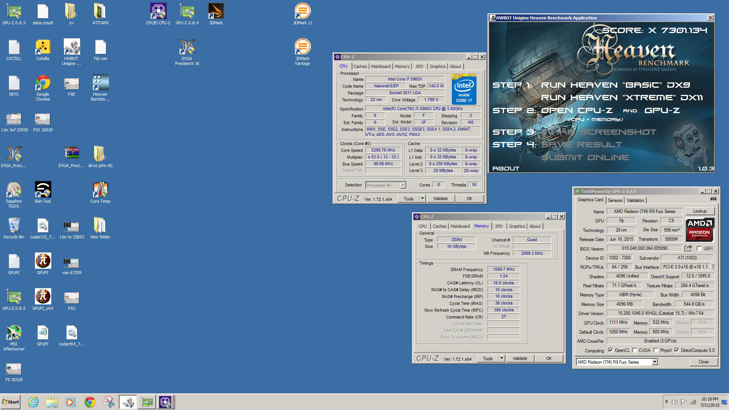Click the GPU-Z Name field

tap(644, 211)
